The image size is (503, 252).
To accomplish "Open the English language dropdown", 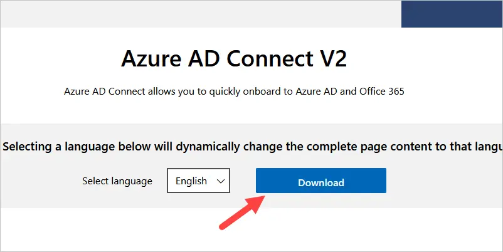I will [198, 181].
